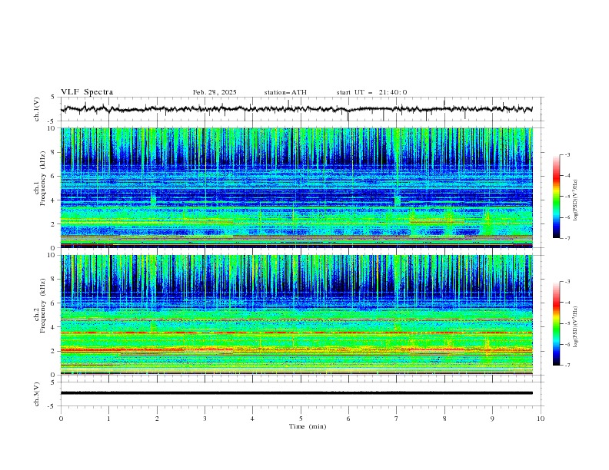Click the time axis tick label '10'
Image resolution: width=609 pixels, height=470 pixels.
coord(541,419)
